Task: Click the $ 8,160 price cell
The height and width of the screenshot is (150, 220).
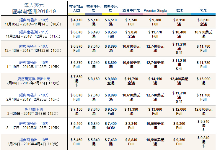Action: (x=94, y=79)
